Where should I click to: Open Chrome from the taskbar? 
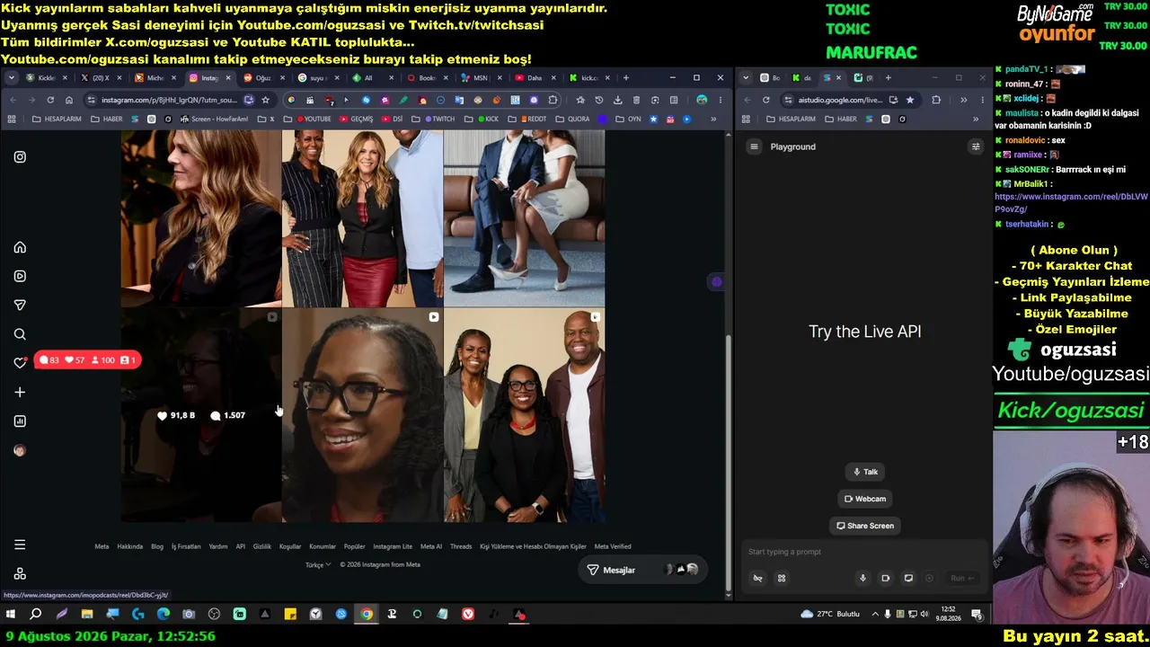[367, 615]
